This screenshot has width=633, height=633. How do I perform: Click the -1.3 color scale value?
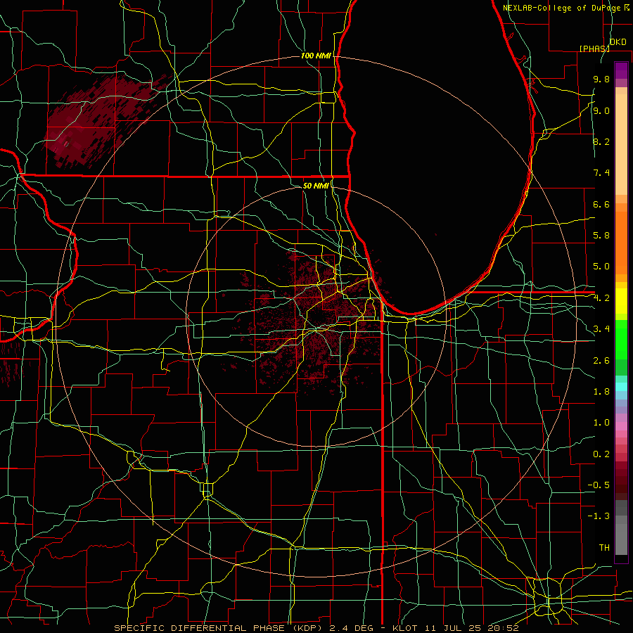[x=599, y=516]
